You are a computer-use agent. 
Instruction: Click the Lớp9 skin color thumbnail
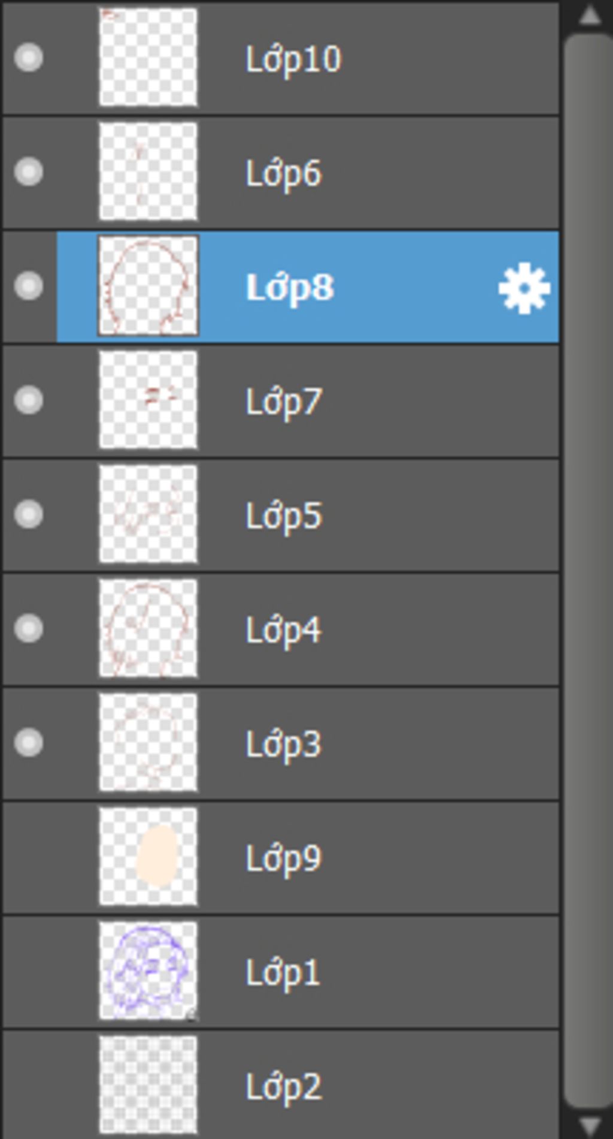(x=148, y=857)
